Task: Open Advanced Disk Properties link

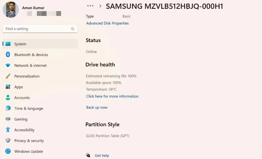Action: pos(107,23)
